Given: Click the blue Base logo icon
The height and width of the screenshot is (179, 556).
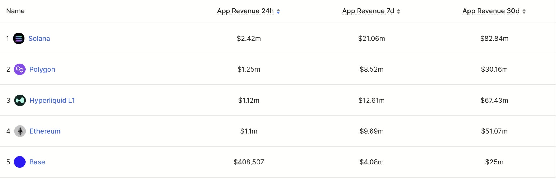Looking at the screenshot, I should tap(20, 162).
